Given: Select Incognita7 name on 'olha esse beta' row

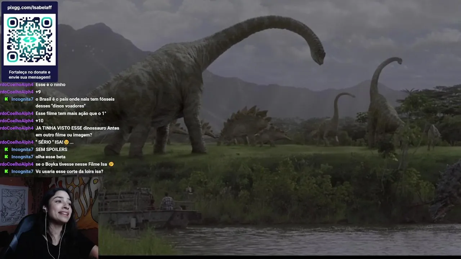Looking at the screenshot, I should click(x=22, y=157).
